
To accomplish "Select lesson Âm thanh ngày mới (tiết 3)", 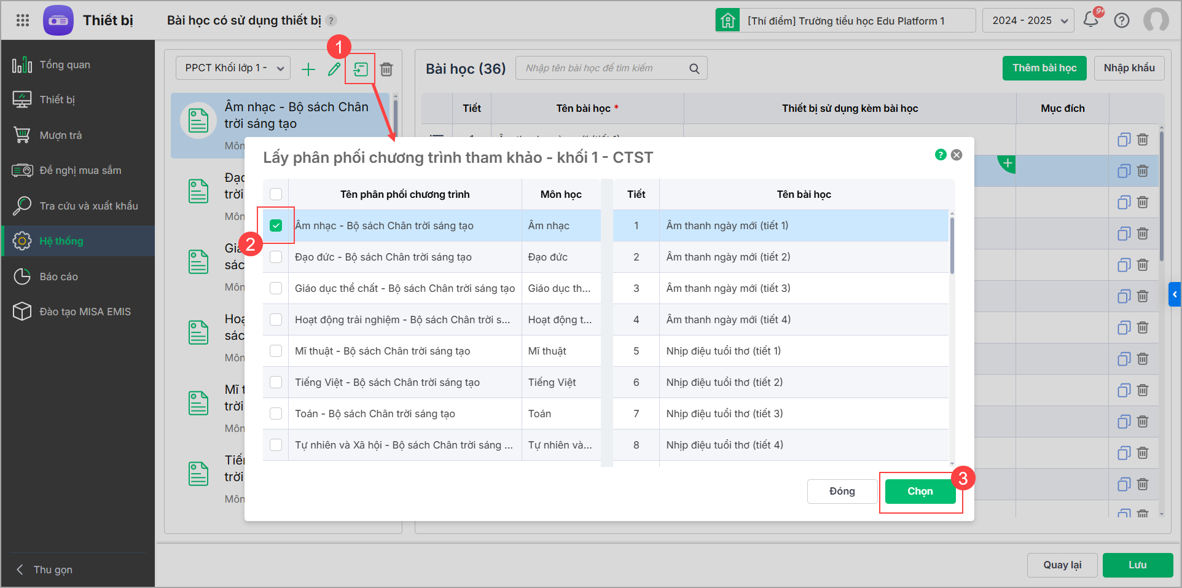I will click(781, 288).
